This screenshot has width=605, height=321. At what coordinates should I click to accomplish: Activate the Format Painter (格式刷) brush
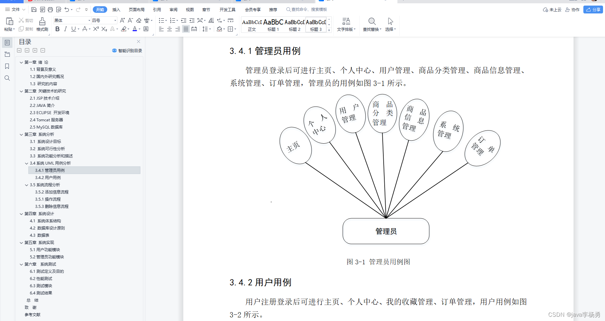(x=42, y=24)
